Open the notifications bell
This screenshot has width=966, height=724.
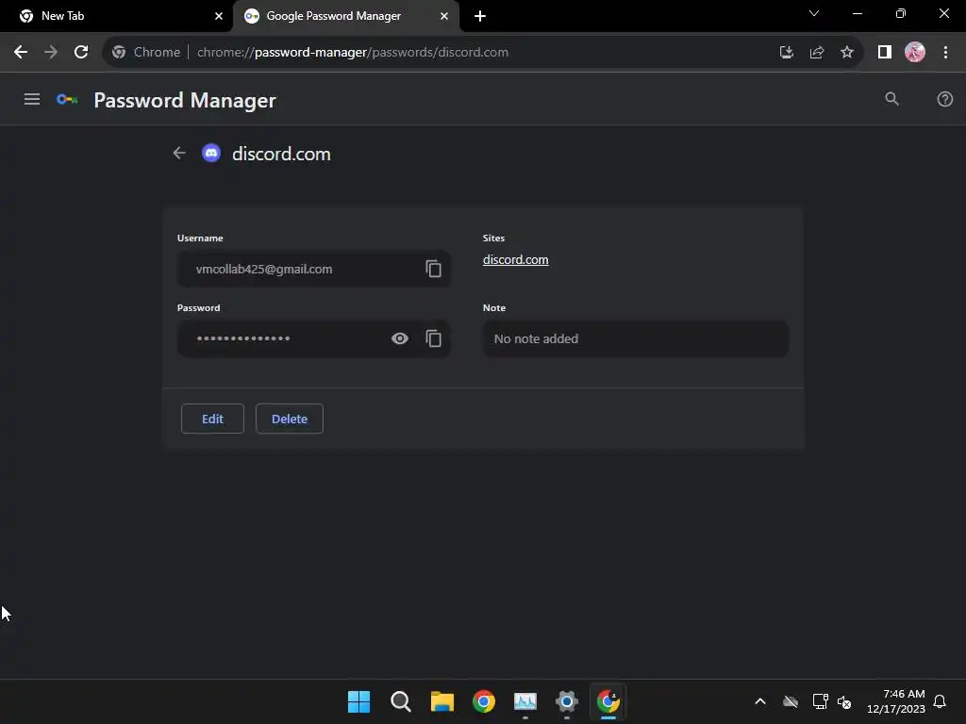940,701
